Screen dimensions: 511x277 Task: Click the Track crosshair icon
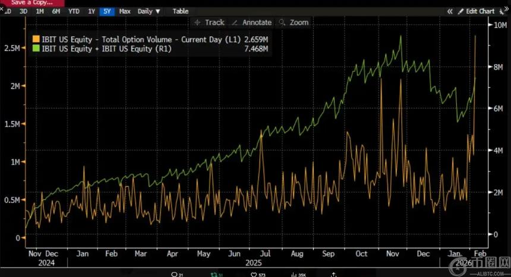click(x=198, y=23)
